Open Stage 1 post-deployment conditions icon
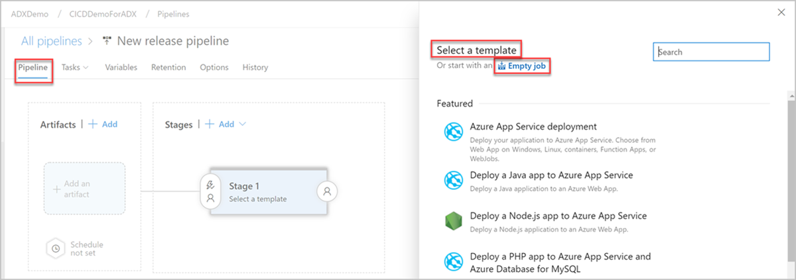Image resolution: width=796 pixels, height=280 pixels. [x=327, y=191]
